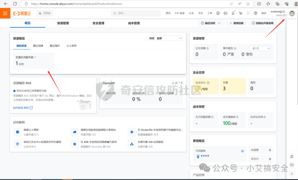
Task: Click the help icon beside 安全评分
Action: point(208,83)
